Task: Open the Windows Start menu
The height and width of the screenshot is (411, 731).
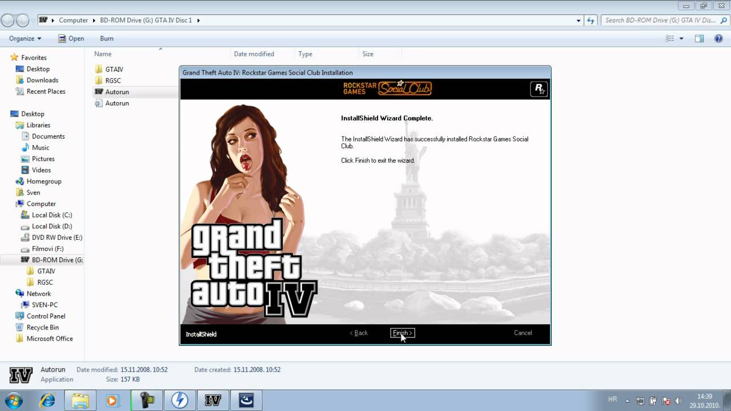Action: click(x=14, y=400)
